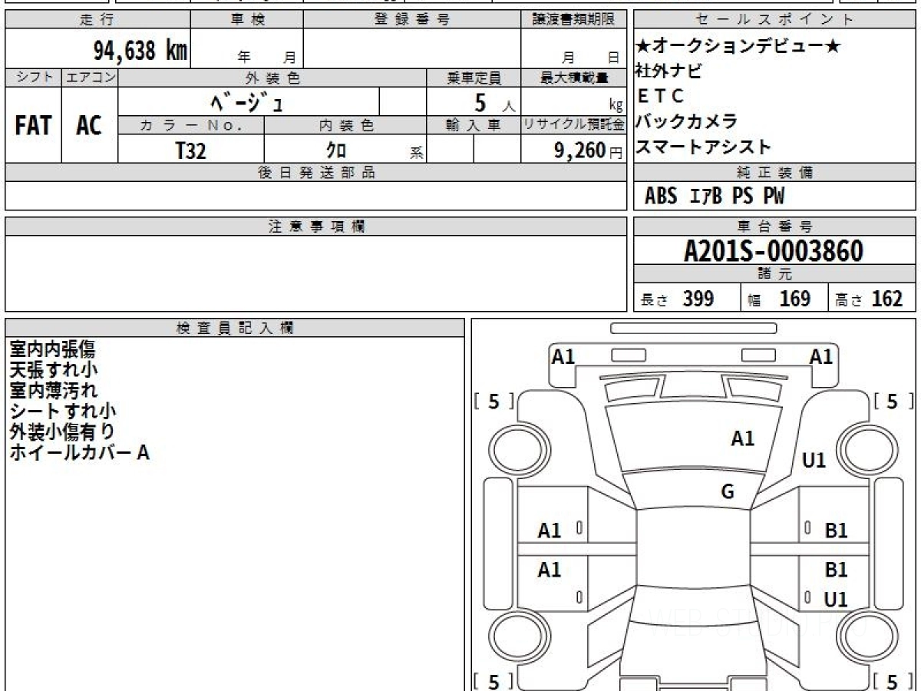Click the 車検 header cell
This screenshot has height=691, width=921.
coord(247,20)
